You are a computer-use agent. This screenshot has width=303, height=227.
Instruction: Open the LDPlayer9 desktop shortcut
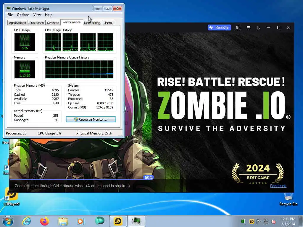[x=12, y=197]
